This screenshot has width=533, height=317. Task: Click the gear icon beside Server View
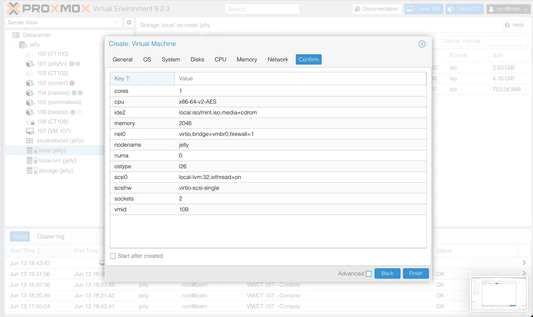point(129,23)
